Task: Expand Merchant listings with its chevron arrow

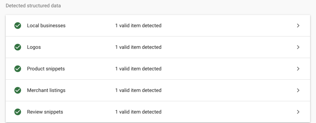Action: click(x=298, y=90)
